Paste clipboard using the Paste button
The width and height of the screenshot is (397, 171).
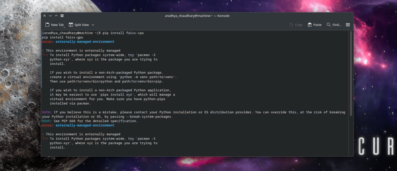click(314, 25)
